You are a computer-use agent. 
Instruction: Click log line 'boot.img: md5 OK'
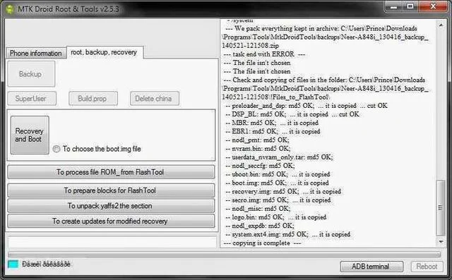click(x=278, y=183)
